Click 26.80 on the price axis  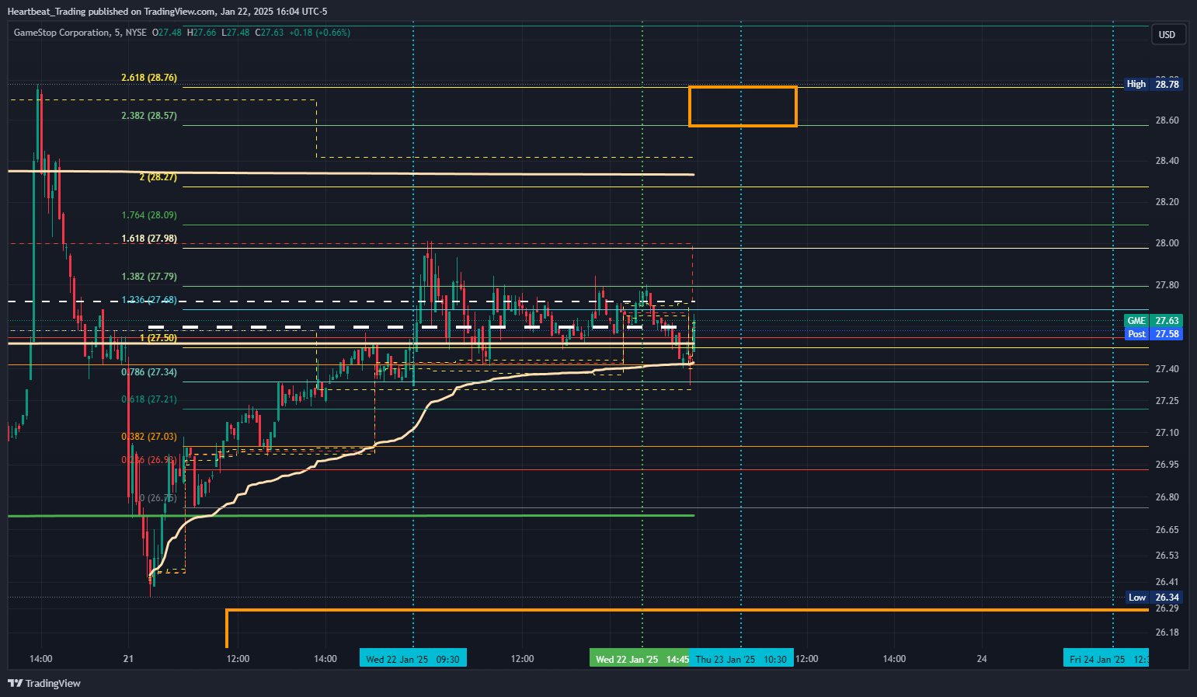pos(1167,497)
